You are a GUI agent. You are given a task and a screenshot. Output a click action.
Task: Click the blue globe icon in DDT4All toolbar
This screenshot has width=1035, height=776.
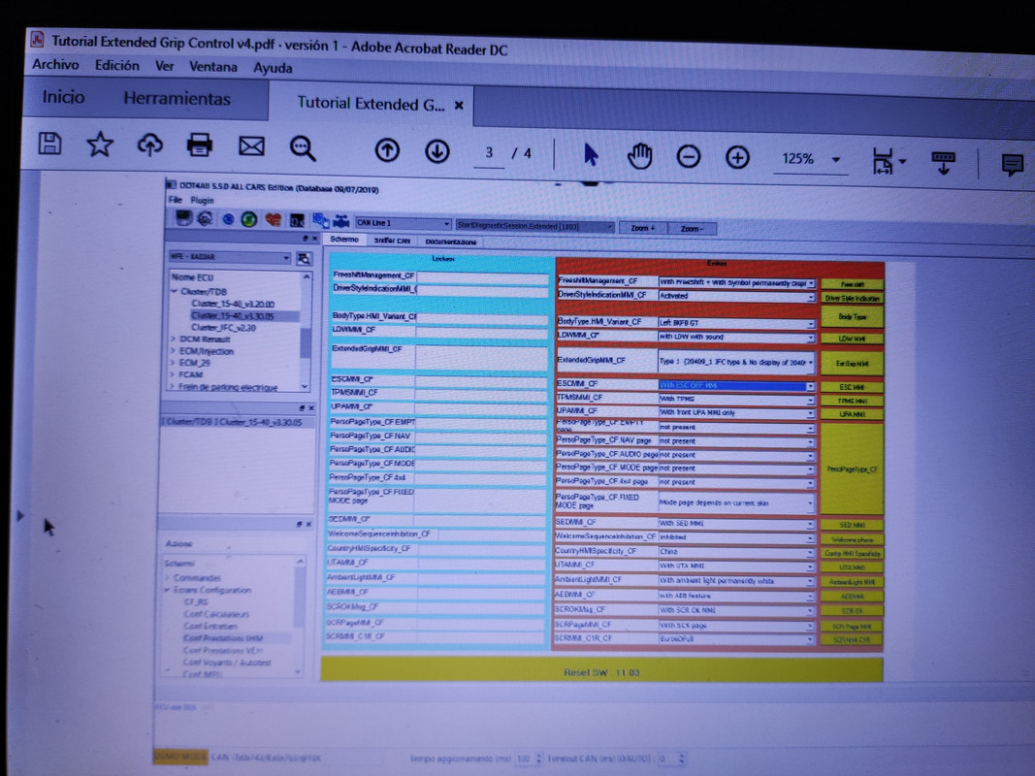[x=228, y=219]
